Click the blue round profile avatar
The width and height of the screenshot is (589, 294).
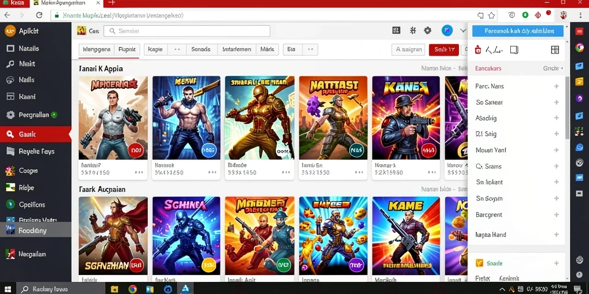pos(447,31)
